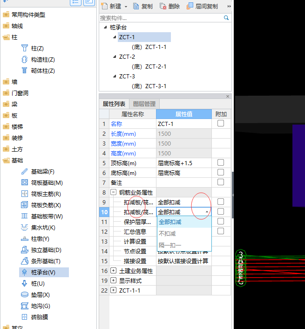Click the 新建 new component icon
This screenshot has width=305, height=329.
(104, 6)
